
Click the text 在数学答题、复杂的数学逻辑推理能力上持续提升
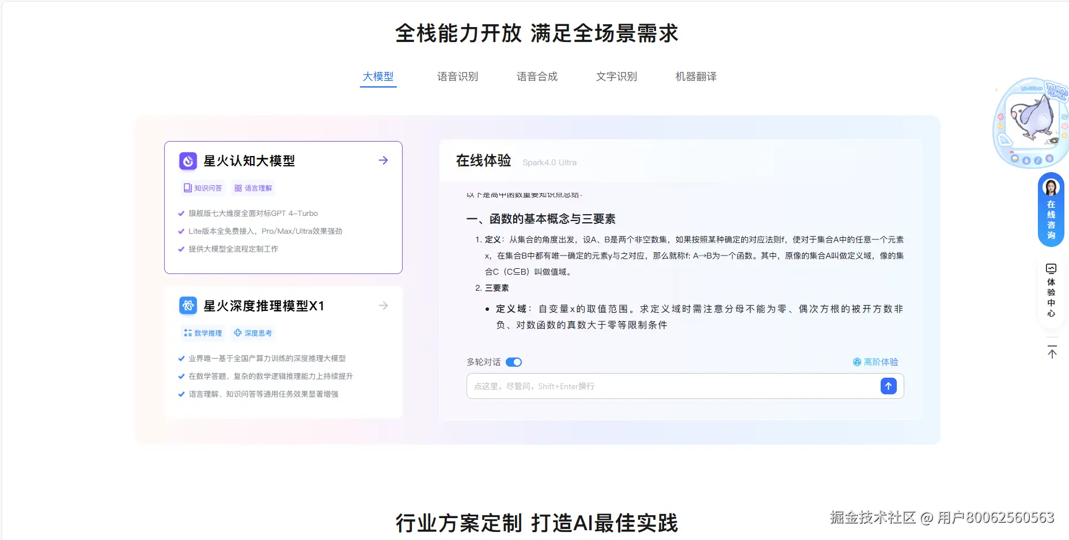pyautogui.click(x=271, y=377)
